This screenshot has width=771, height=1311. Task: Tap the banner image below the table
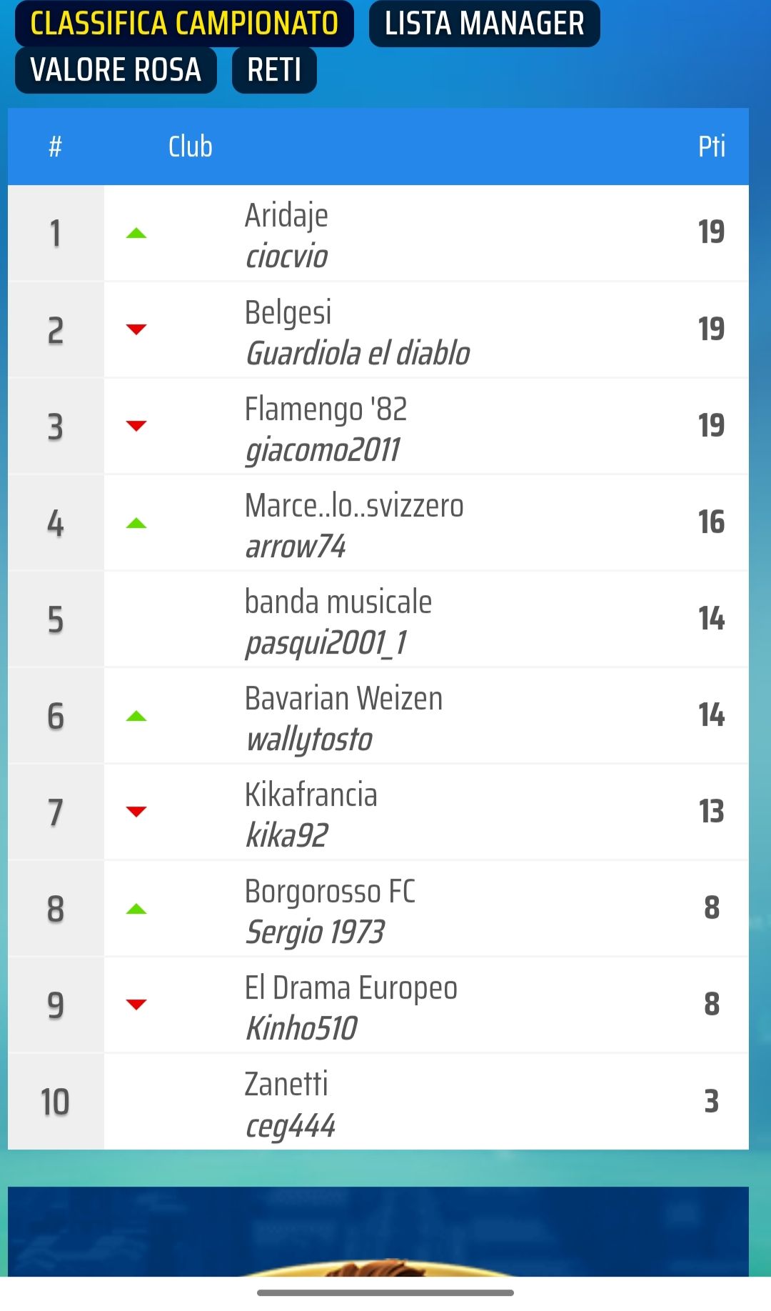pyautogui.click(x=378, y=1232)
